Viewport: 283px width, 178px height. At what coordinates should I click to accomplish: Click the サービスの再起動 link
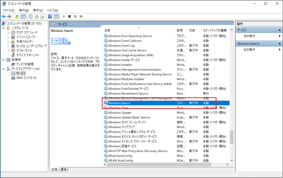[x=61, y=43]
